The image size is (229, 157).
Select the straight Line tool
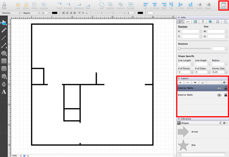coord(4,38)
